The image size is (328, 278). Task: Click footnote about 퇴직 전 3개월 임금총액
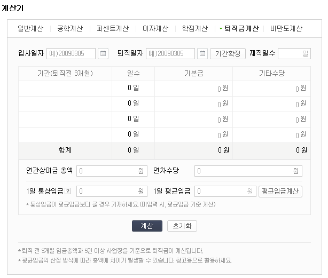(111, 251)
